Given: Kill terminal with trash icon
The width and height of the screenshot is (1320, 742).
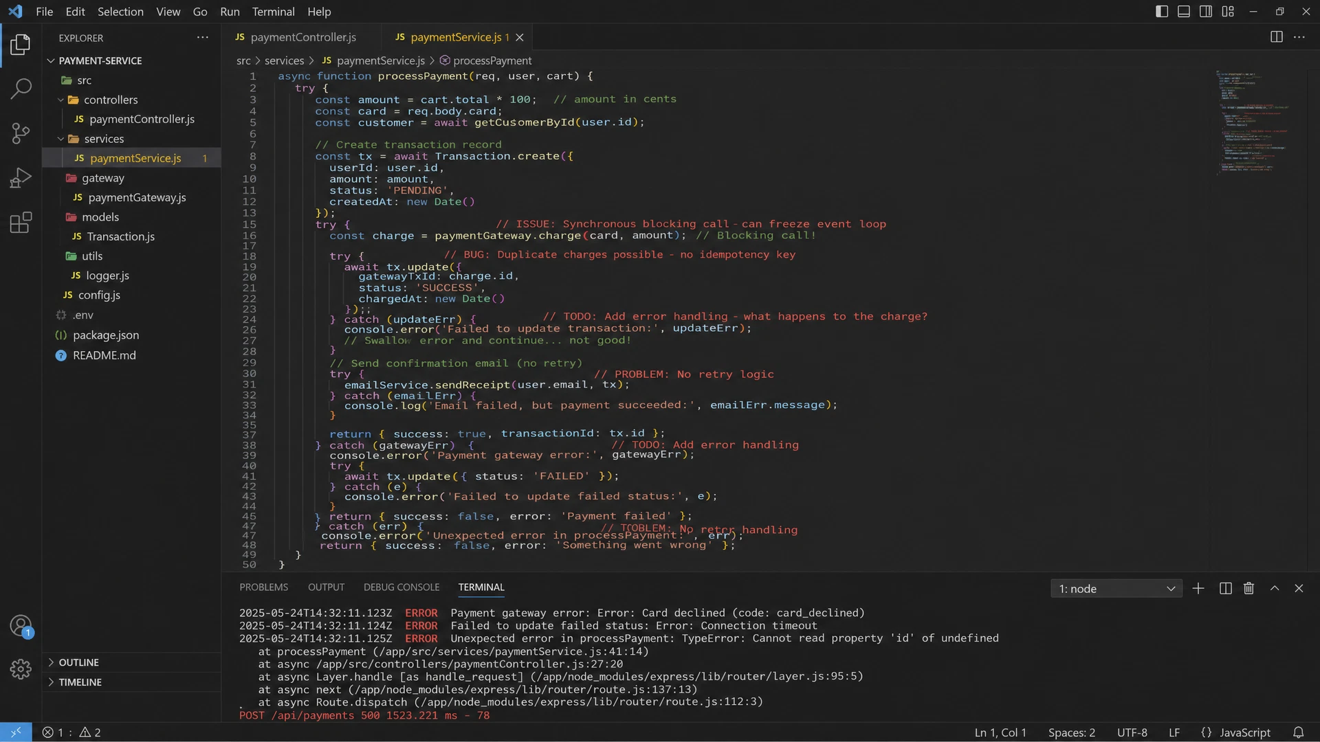Looking at the screenshot, I should pyautogui.click(x=1249, y=589).
